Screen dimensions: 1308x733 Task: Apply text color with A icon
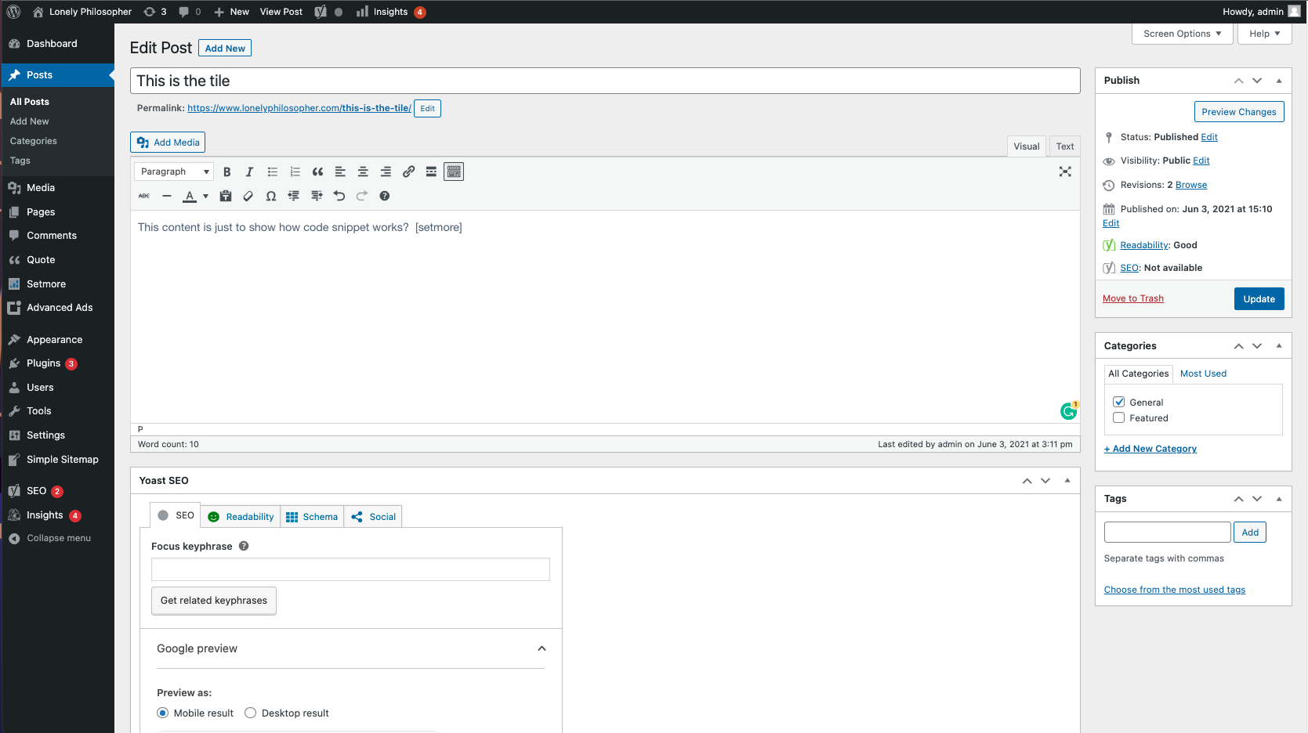(190, 196)
